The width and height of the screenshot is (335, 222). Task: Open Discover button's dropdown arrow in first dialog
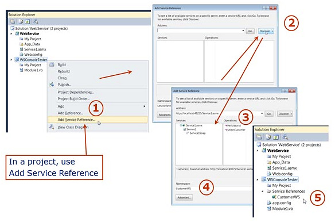pyautogui.click(x=272, y=31)
